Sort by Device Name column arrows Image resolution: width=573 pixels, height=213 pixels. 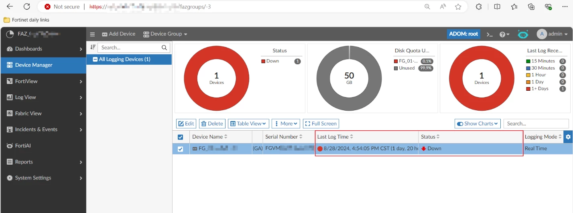(226, 137)
